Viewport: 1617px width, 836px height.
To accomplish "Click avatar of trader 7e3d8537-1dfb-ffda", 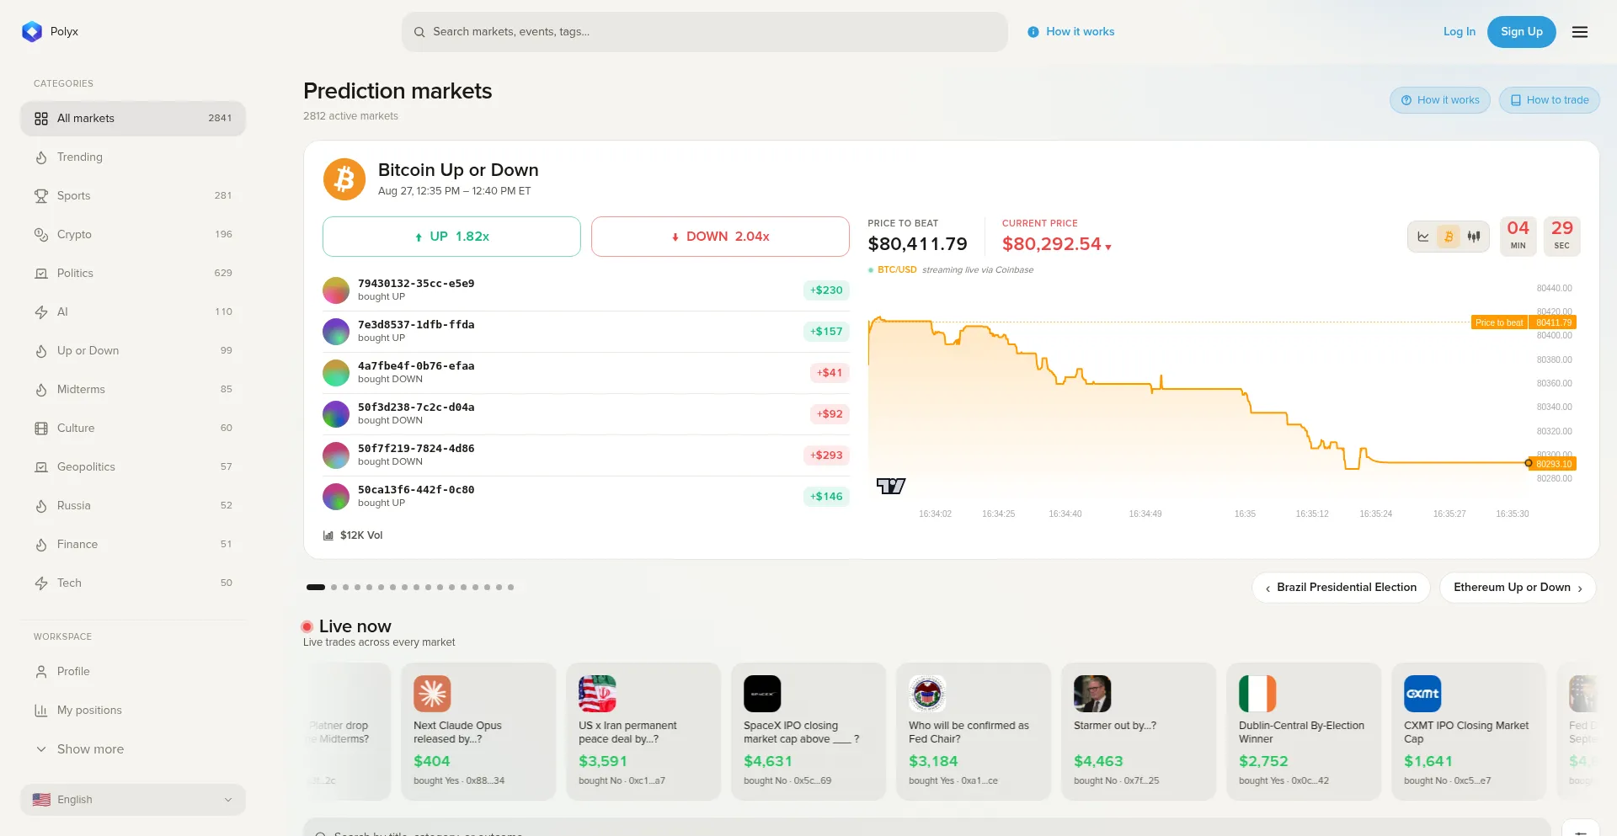I will tap(336, 332).
